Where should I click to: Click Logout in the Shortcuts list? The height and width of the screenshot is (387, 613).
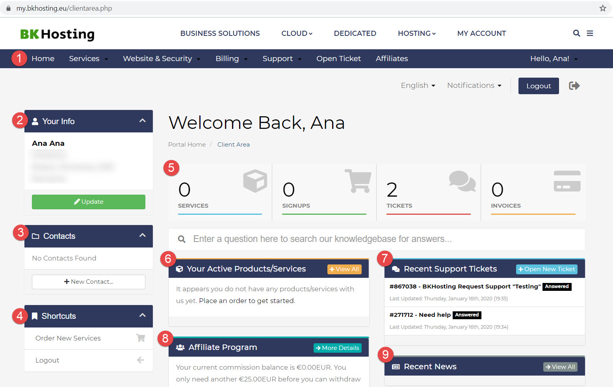tap(89, 360)
